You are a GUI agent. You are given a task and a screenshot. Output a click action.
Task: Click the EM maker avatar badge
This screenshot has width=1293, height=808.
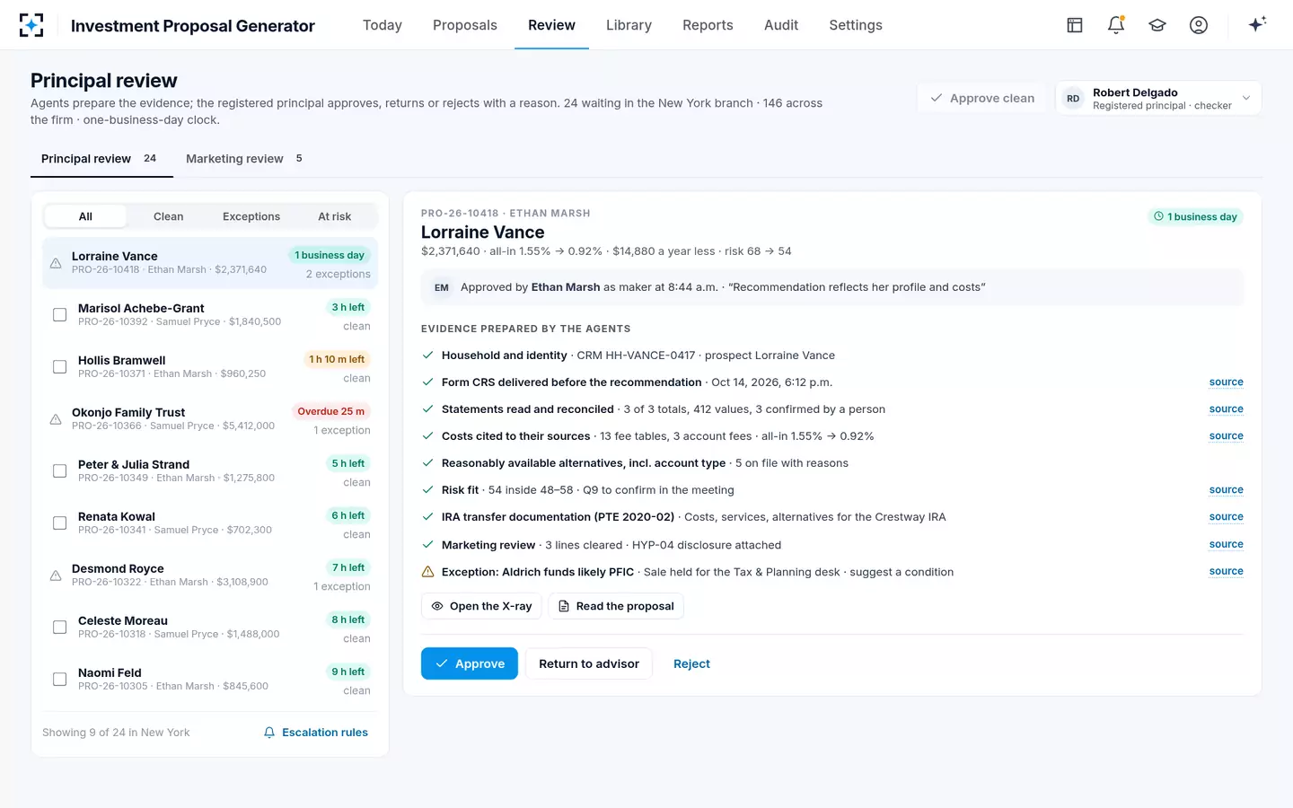coord(442,287)
